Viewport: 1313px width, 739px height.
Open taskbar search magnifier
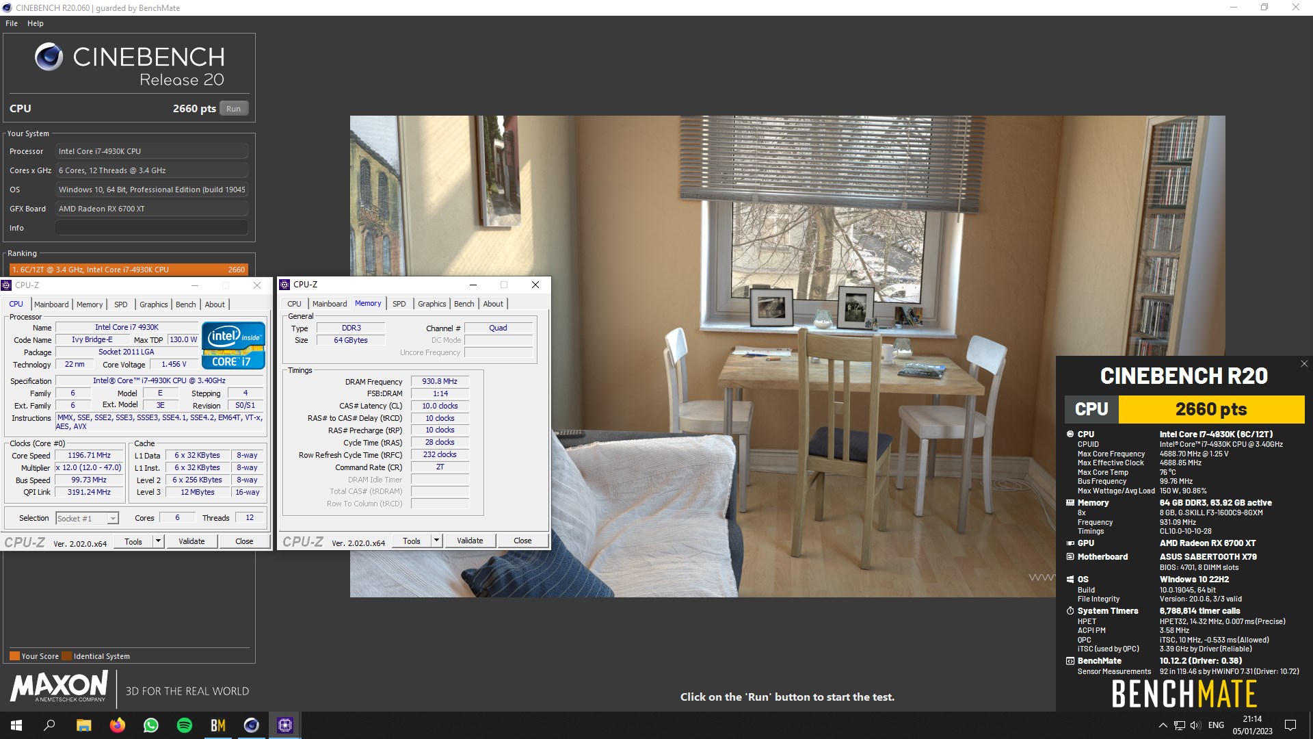pyautogui.click(x=49, y=725)
